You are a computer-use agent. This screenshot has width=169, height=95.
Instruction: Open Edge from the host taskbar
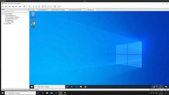click(x=43, y=93)
